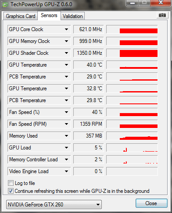Image resolution: width=172 pixels, height=213 pixels.
Task: Click the Memory Used history graph
Action: click(132, 136)
